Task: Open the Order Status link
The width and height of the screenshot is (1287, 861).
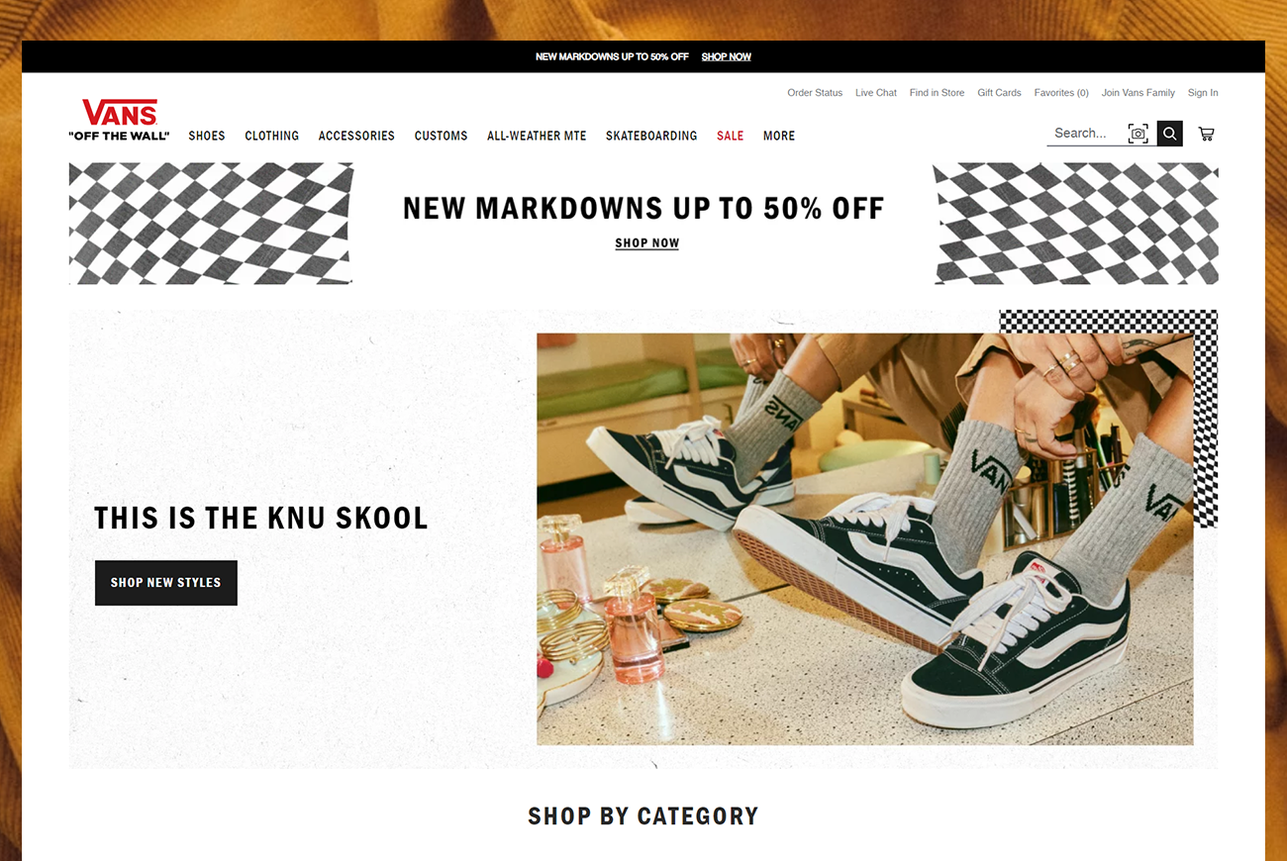Action: [815, 93]
